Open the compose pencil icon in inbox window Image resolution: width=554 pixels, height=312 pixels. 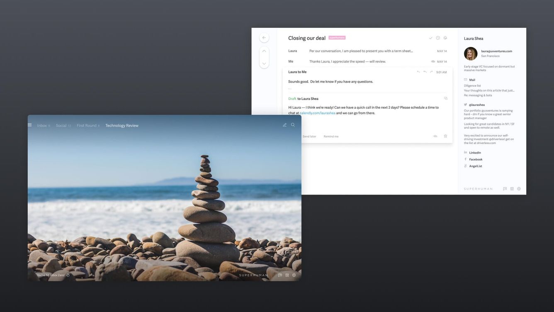point(284,125)
